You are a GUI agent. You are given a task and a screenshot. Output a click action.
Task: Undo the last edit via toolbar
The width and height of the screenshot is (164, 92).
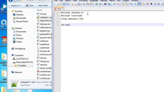[97, 4]
